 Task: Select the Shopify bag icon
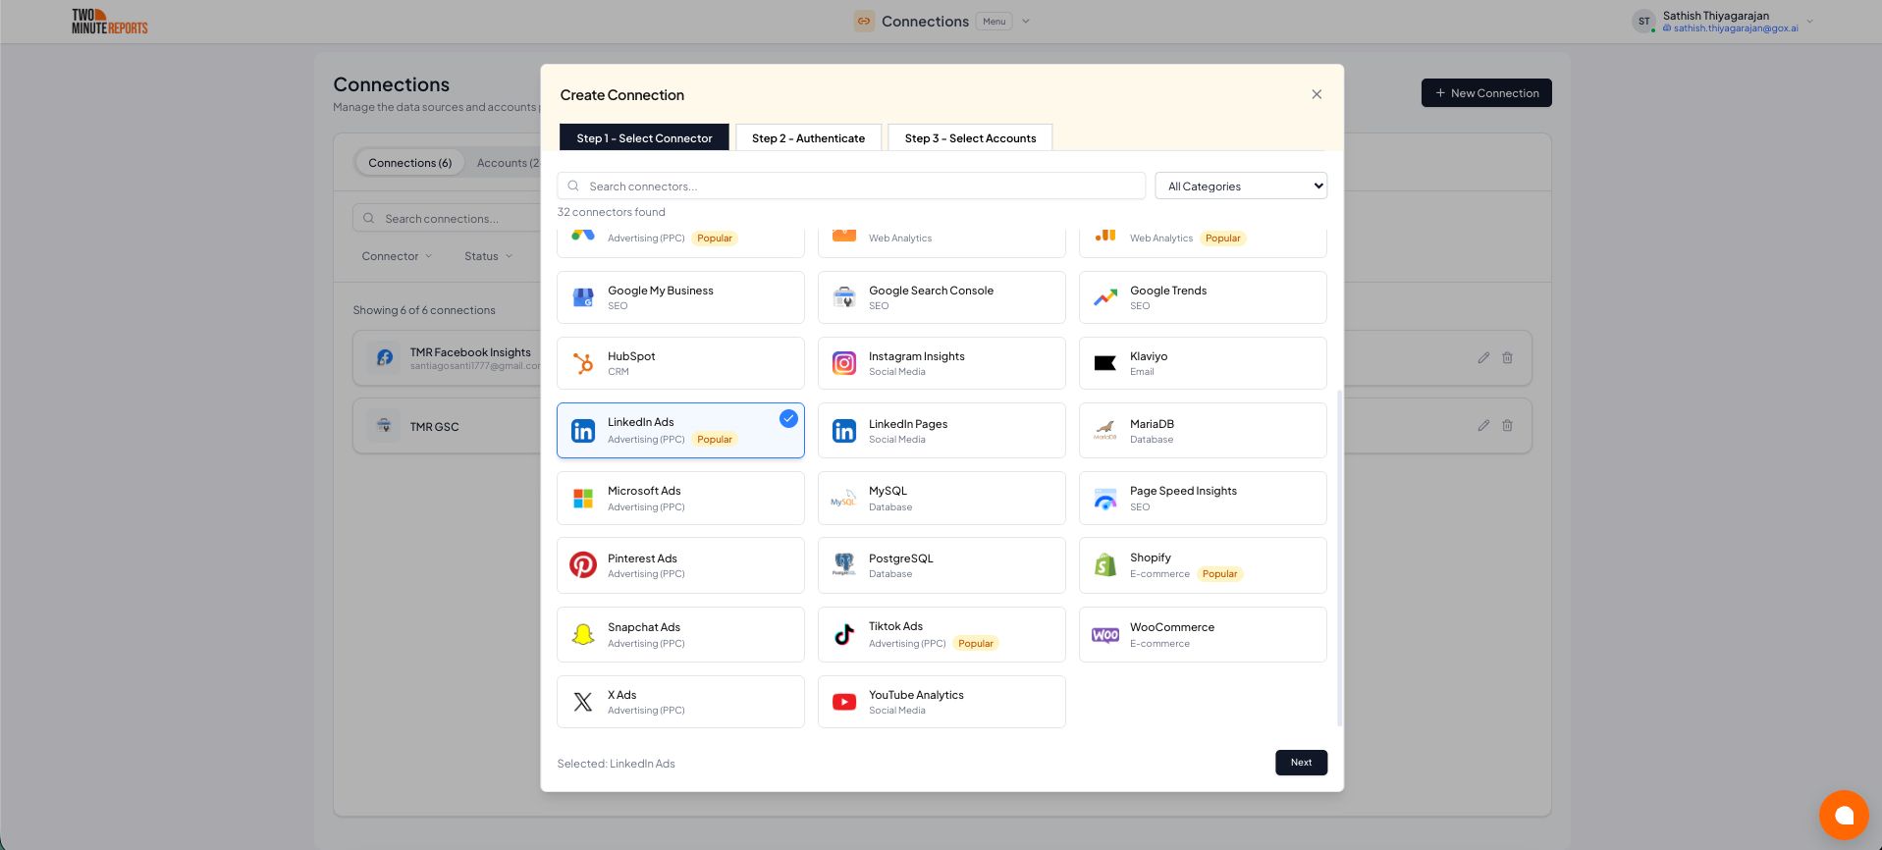click(1105, 565)
